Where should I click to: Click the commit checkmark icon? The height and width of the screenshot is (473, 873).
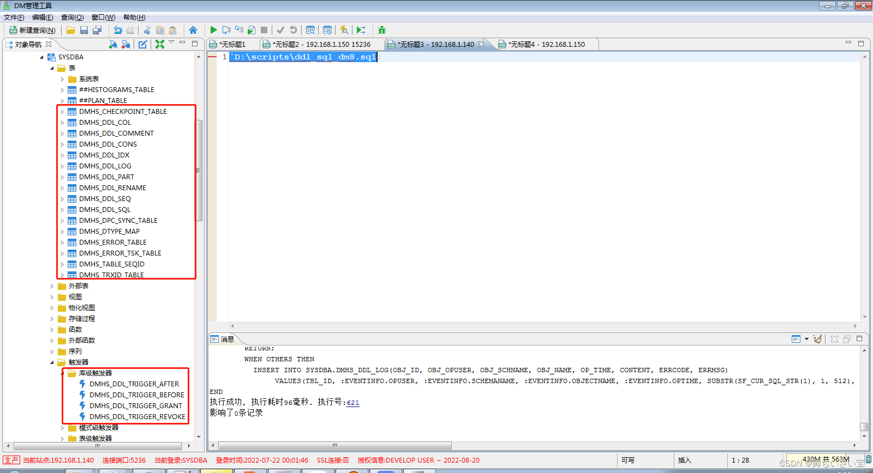280,30
